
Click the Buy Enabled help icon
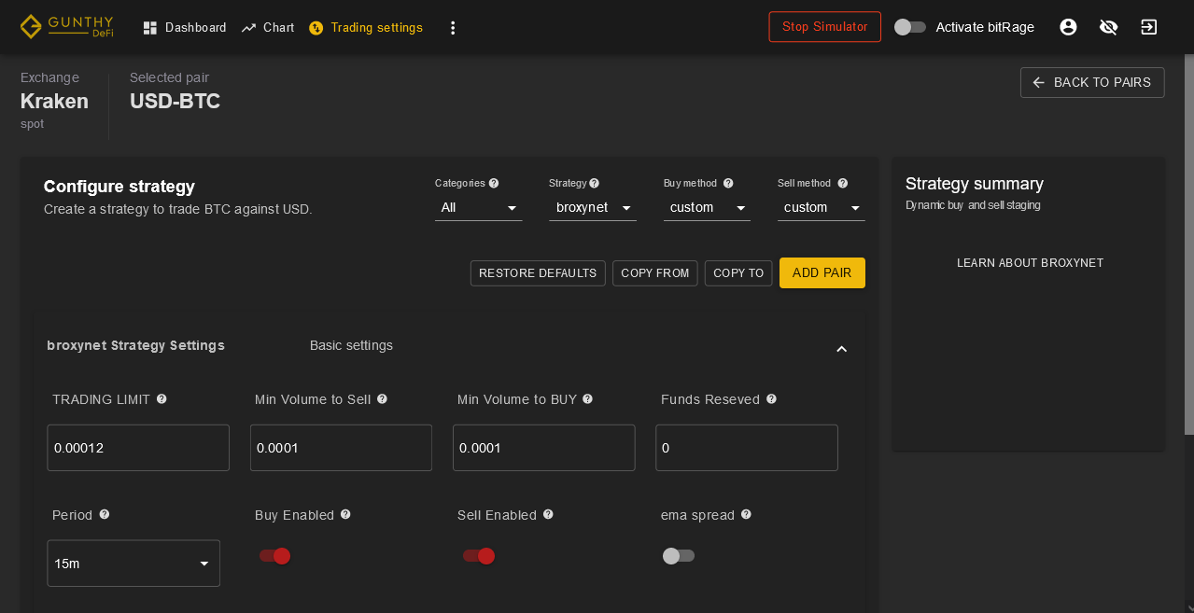pos(345,514)
